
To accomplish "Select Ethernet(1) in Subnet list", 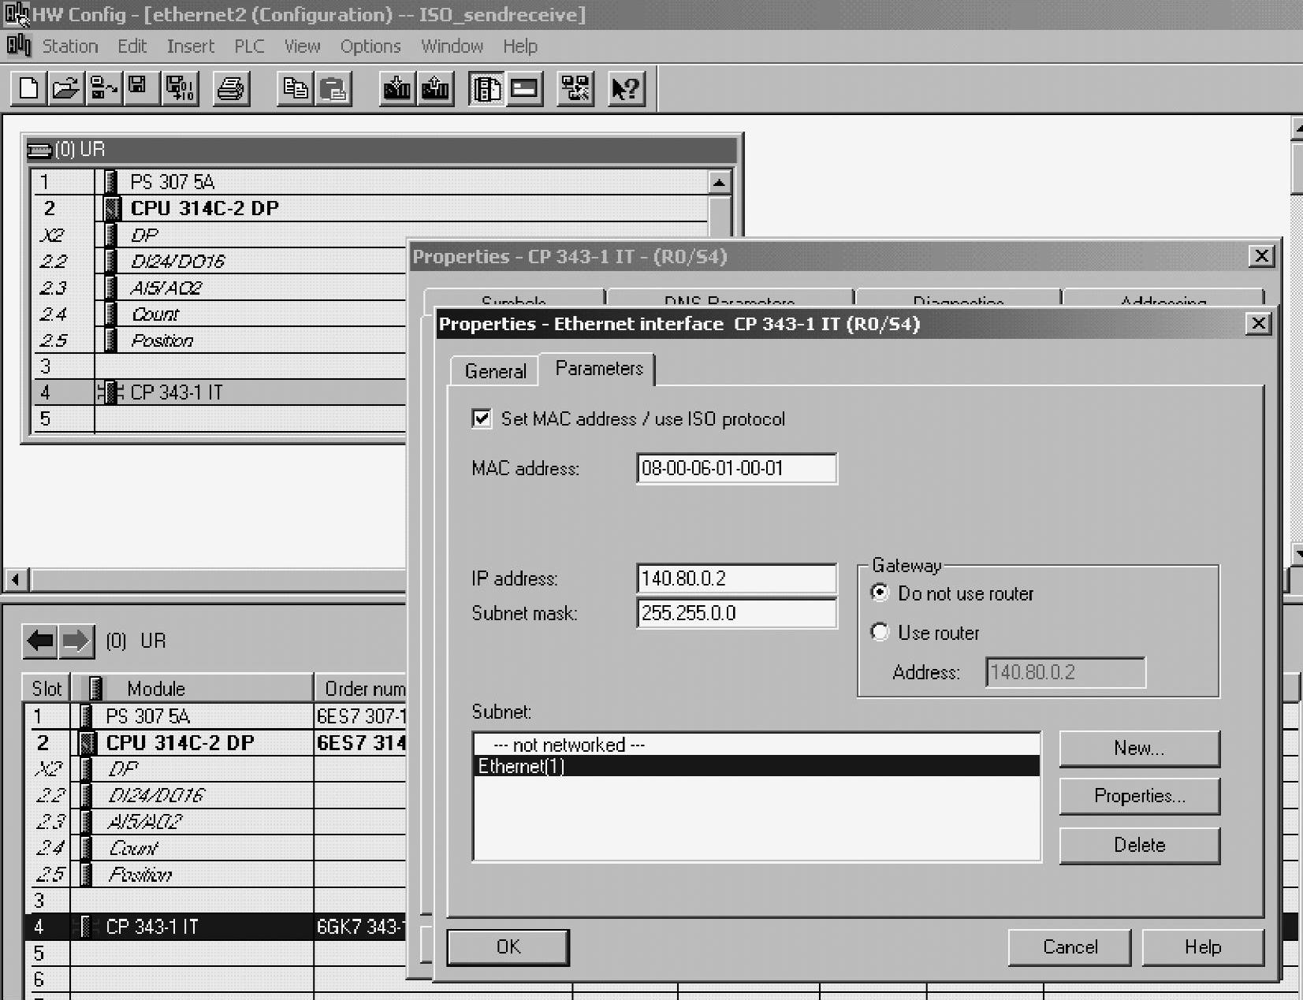I will point(756,766).
